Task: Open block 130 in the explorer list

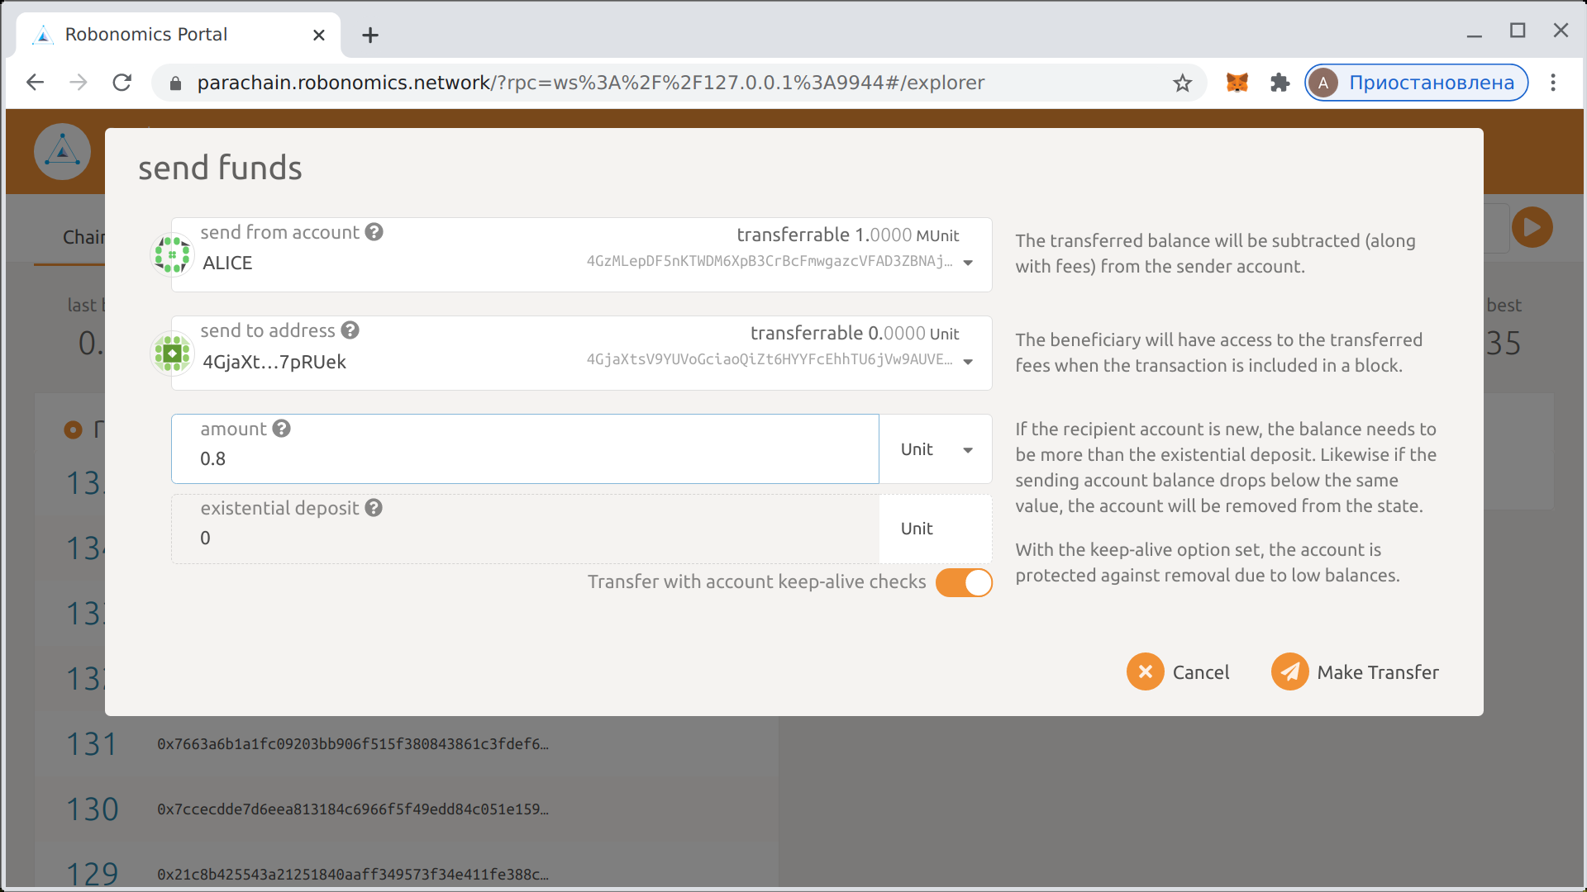Action: point(92,809)
